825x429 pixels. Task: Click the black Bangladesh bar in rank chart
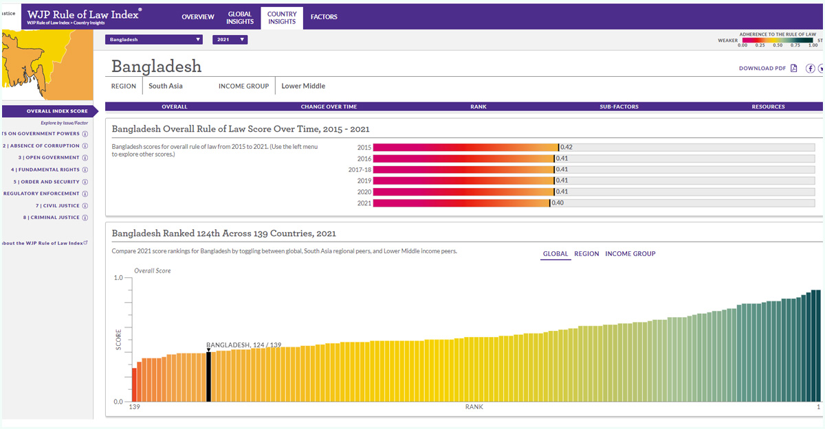click(x=209, y=376)
